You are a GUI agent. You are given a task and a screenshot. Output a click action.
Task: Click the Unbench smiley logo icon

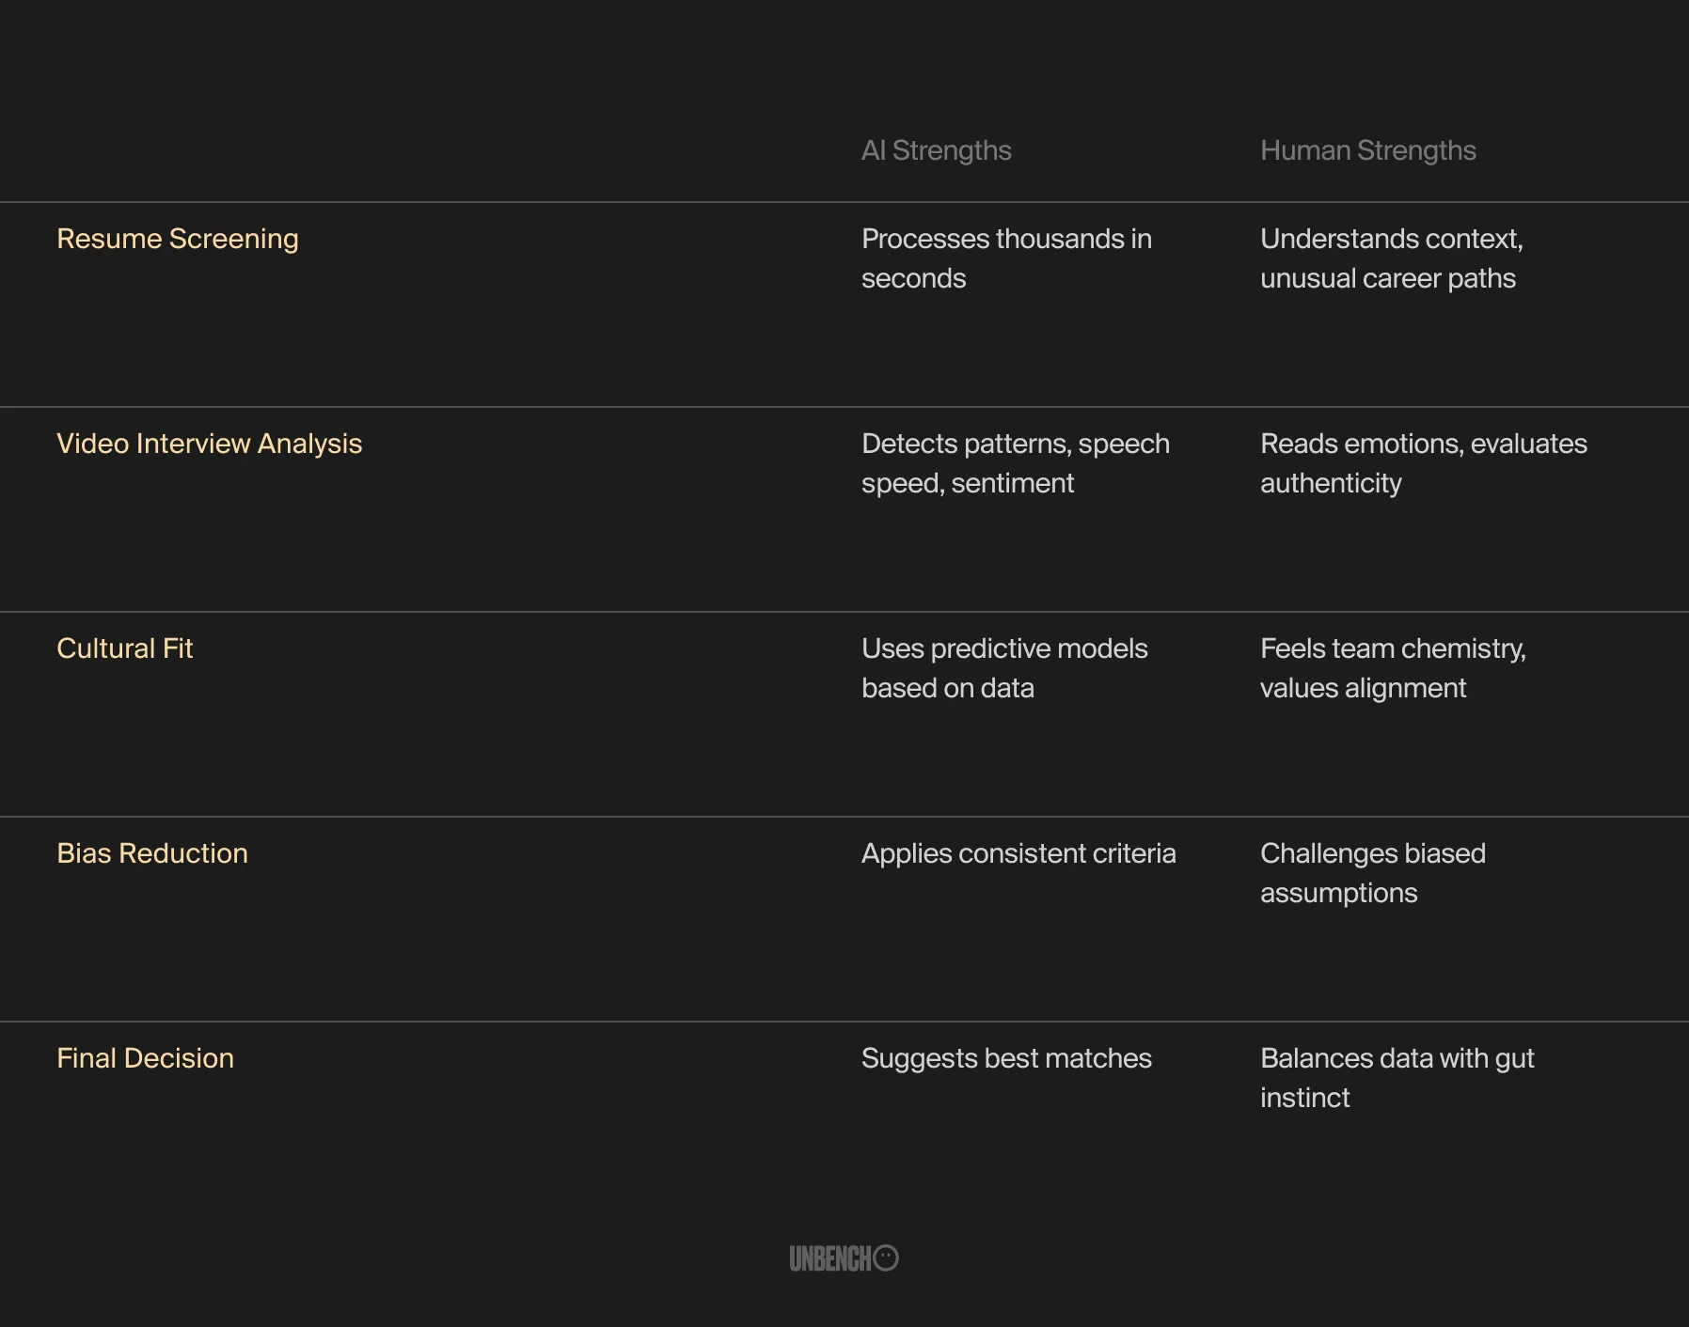886,1257
